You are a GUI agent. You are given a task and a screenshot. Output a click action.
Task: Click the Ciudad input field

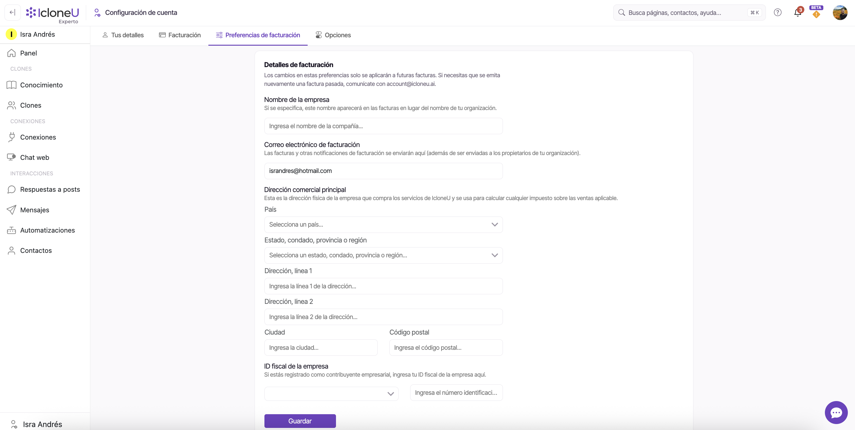click(321, 348)
